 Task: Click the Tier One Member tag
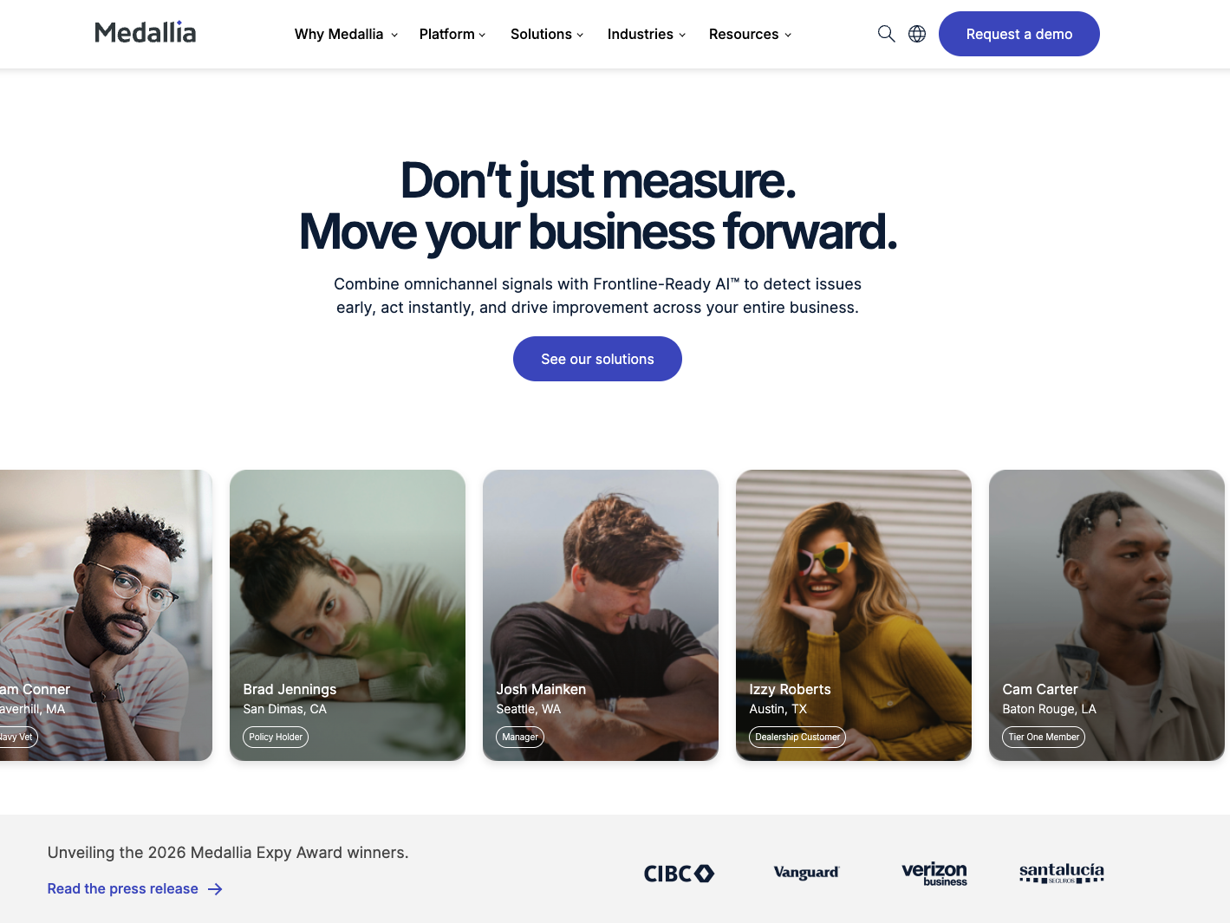pyautogui.click(x=1044, y=738)
